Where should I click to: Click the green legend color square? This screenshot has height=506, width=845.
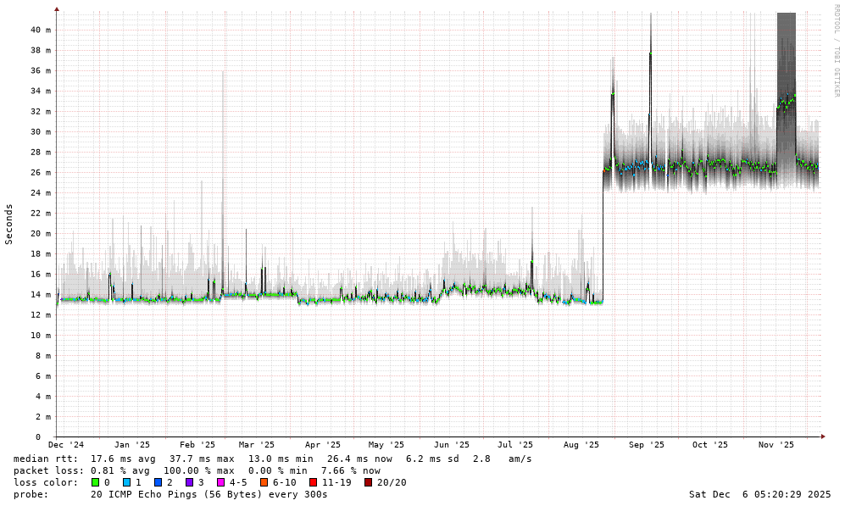pos(95,482)
